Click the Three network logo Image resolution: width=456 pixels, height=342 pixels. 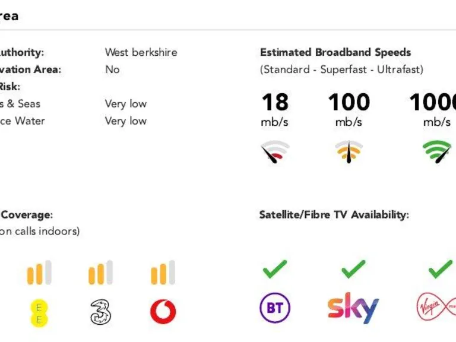coord(101,312)
